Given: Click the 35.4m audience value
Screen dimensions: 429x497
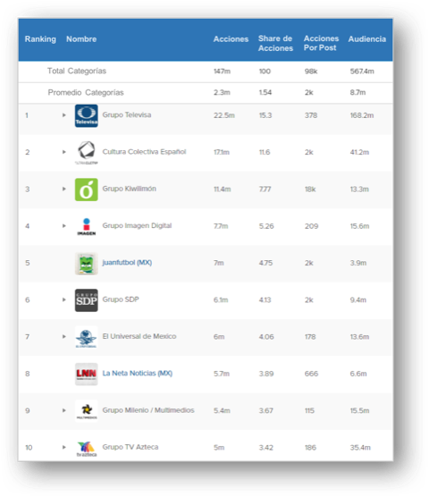Looking at the screenshot, I should point(360,448).
